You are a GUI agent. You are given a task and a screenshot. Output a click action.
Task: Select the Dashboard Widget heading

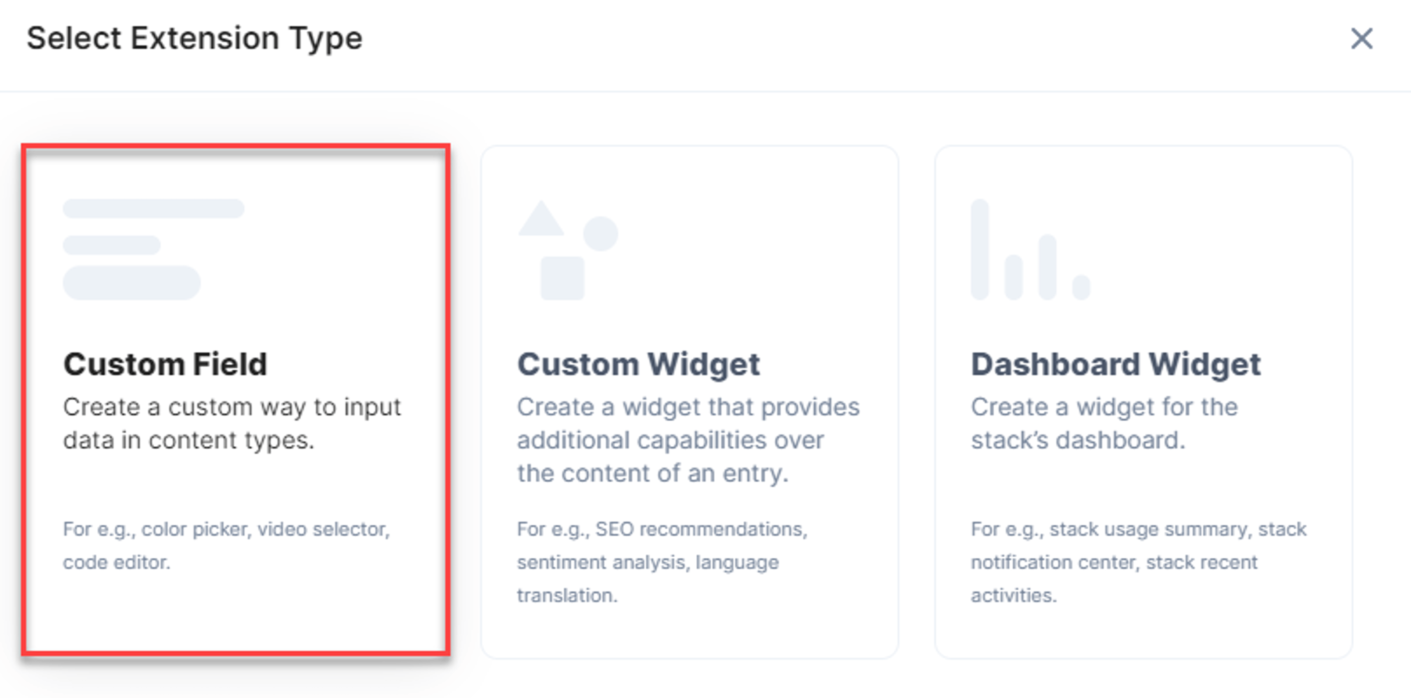point(1116,364)
